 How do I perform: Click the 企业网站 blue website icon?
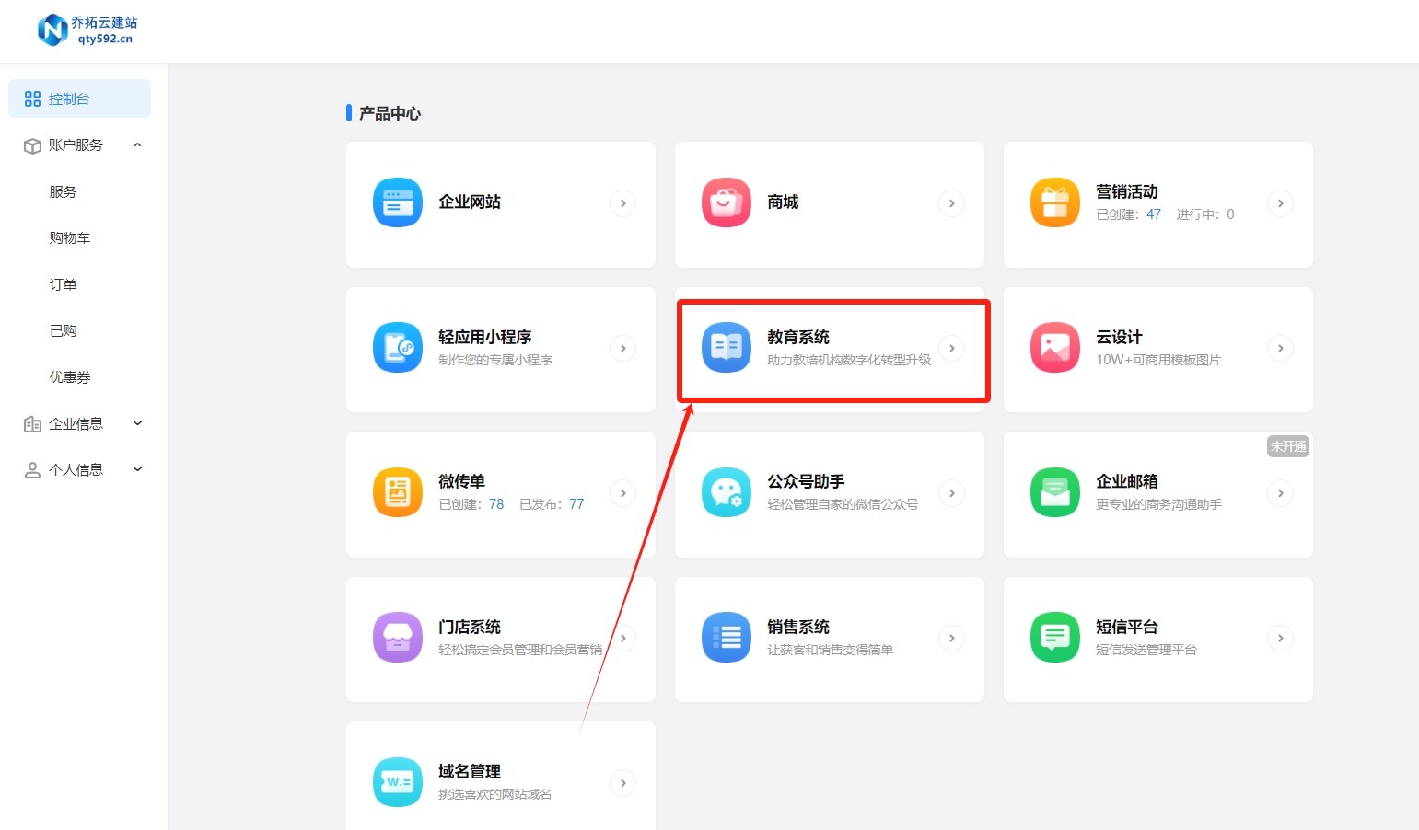tap(397, 202)
